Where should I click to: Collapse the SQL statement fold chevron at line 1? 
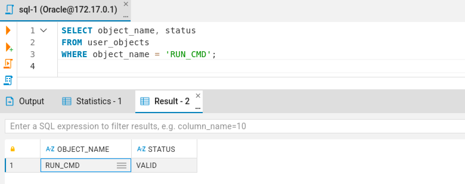click(44, 30)
